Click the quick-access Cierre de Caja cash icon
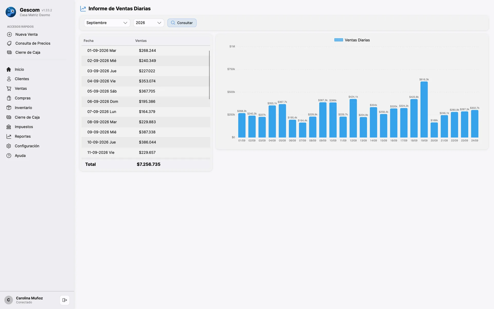Screen dimensions: 494x309 9,52
